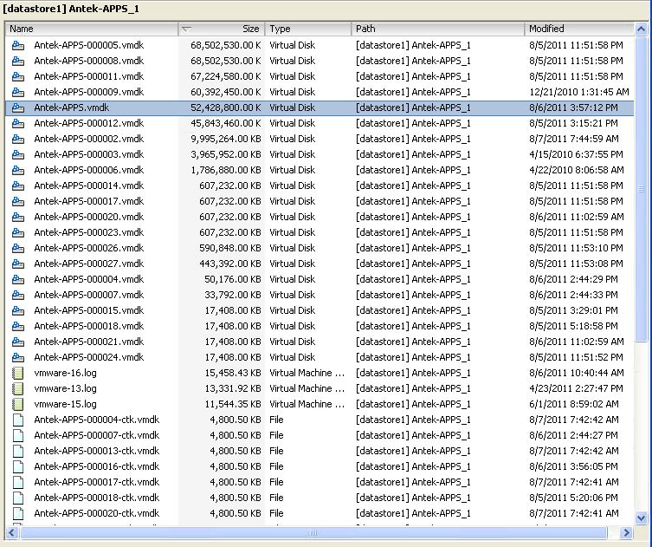Click the horizontal scrollbar left arrow
Screen dimensions: 652x547
pos(11,532)
